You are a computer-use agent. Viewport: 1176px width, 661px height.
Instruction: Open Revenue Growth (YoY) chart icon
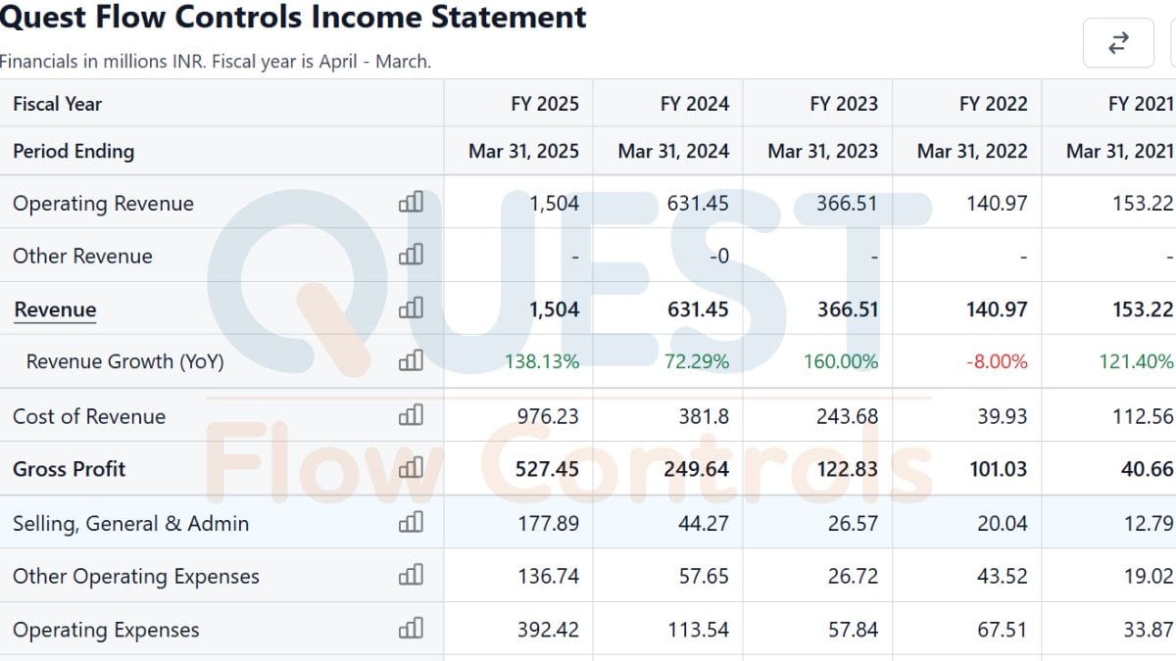coord(411,361)
